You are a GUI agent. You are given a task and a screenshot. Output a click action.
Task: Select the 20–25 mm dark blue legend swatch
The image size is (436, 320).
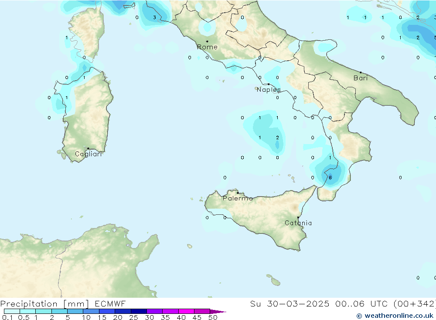(123, 311)
